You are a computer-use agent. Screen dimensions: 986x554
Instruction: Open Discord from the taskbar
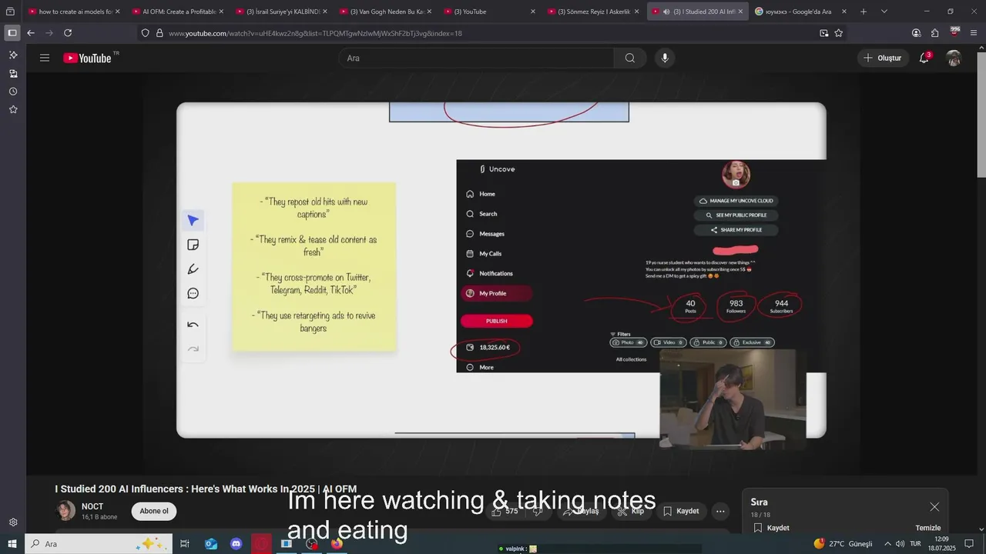point(236,544)
